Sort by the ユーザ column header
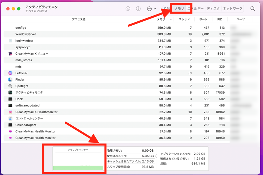The image size is (263, 175). coord(240,19)
